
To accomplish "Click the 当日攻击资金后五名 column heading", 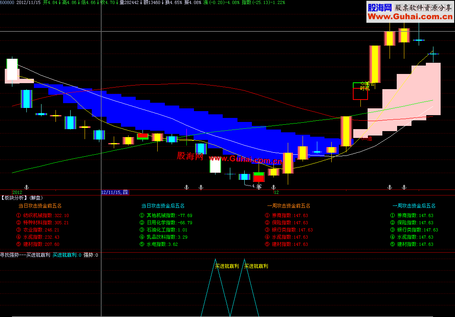I will (x=163, y=206).
